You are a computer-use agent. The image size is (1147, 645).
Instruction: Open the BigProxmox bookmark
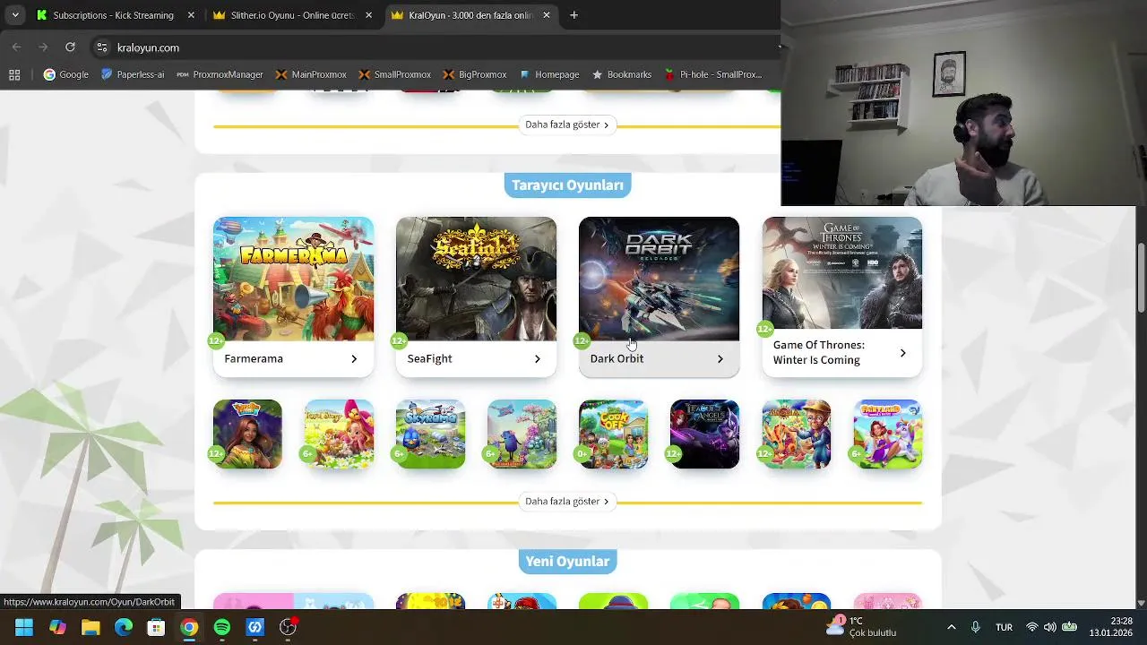[x=474, y=74]
